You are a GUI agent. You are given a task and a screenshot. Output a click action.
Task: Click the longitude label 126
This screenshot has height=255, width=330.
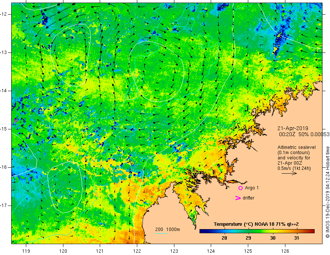click(x=285, y=251)
